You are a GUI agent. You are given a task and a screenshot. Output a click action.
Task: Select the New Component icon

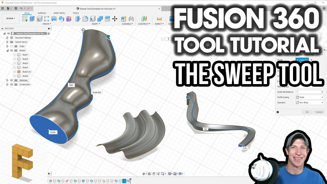pos(124,19)
